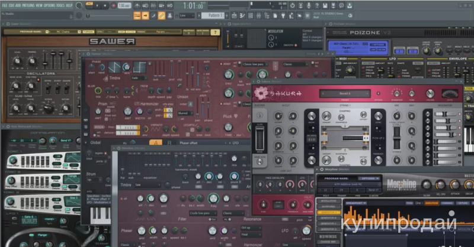Switch Harmor to part B
This screenshot has width=474, height=247.
(169, 142)
